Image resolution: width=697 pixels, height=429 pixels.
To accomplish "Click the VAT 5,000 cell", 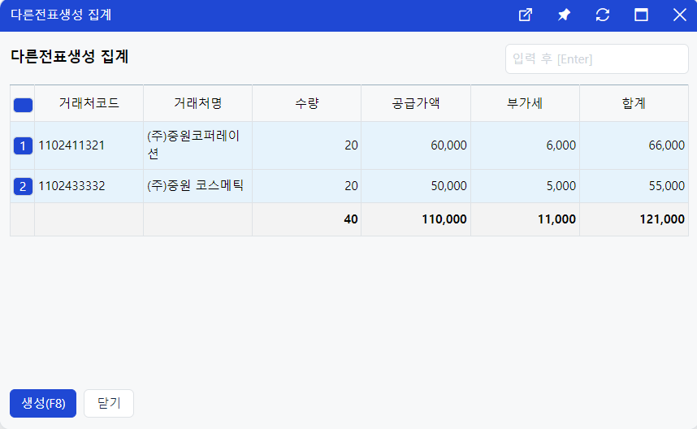I will click(x=525, y=186).
